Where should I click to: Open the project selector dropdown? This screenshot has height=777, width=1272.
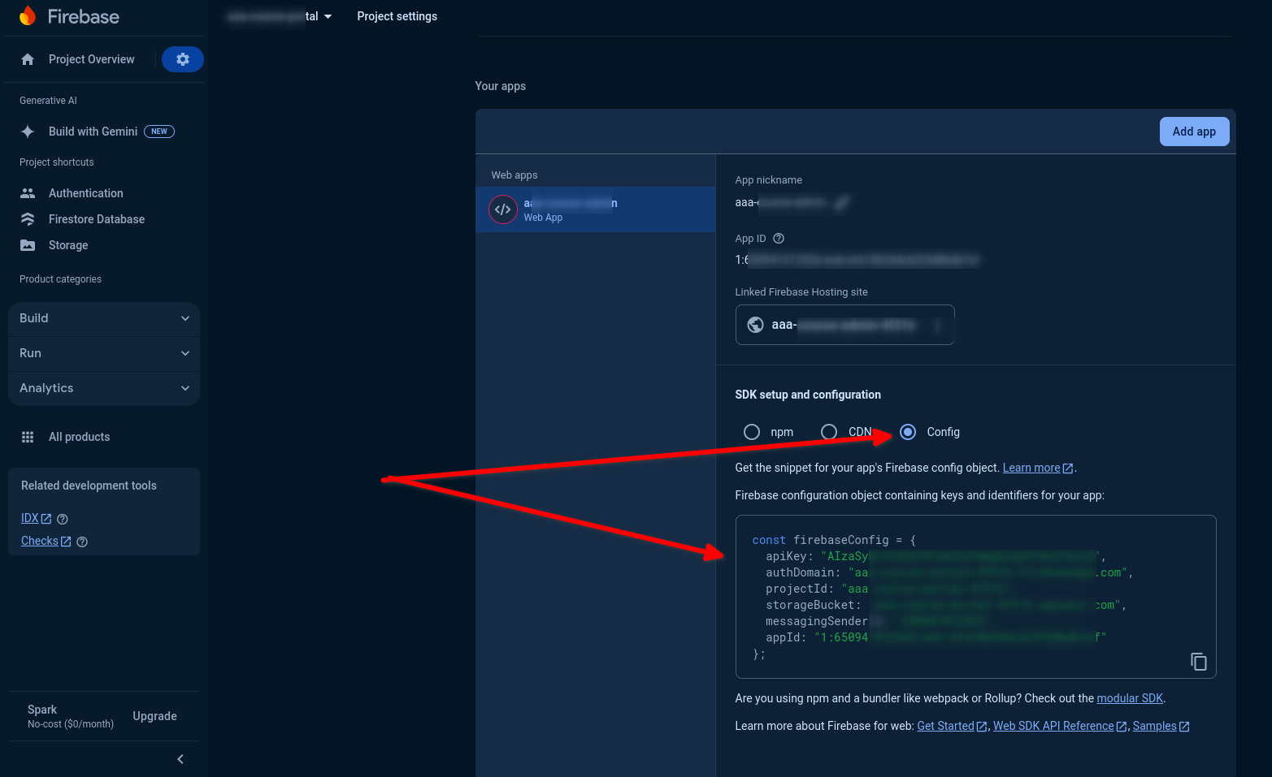pos(279,16)
